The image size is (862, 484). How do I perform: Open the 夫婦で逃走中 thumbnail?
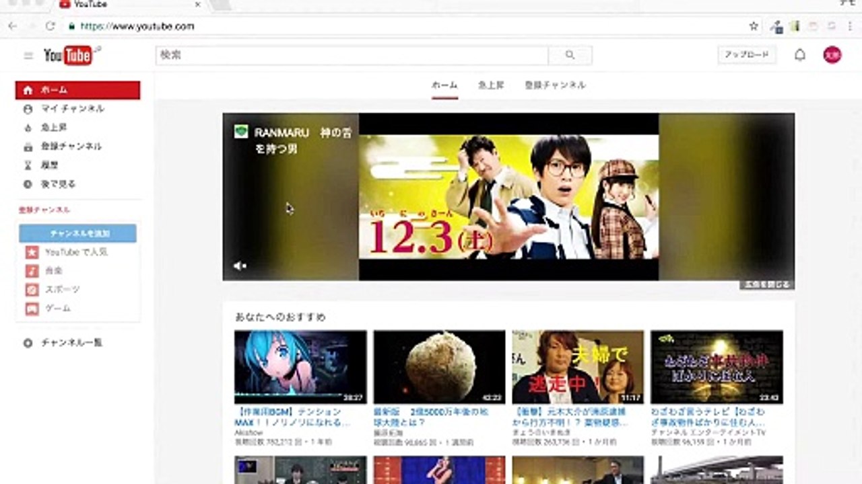(x=578, y=367)
